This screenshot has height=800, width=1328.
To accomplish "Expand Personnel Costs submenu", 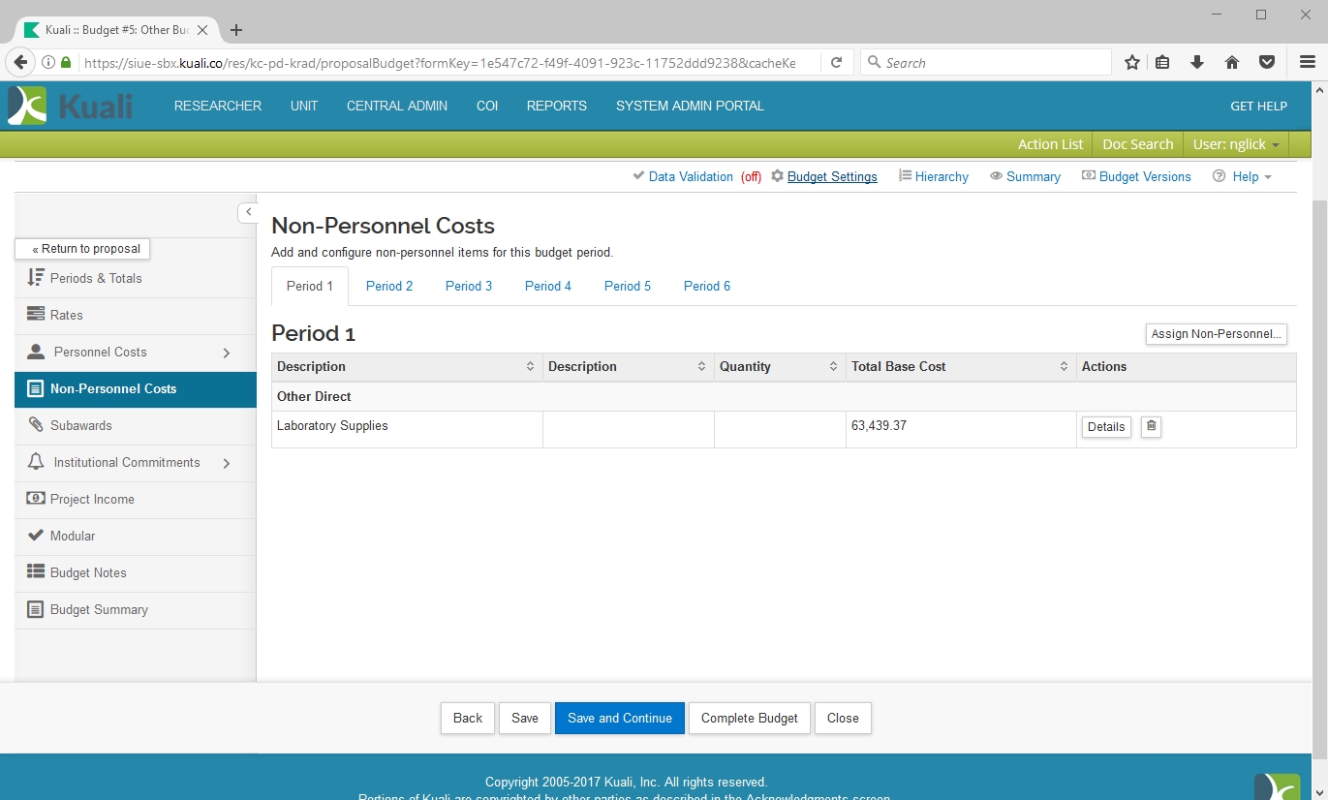I will point(227,353).
